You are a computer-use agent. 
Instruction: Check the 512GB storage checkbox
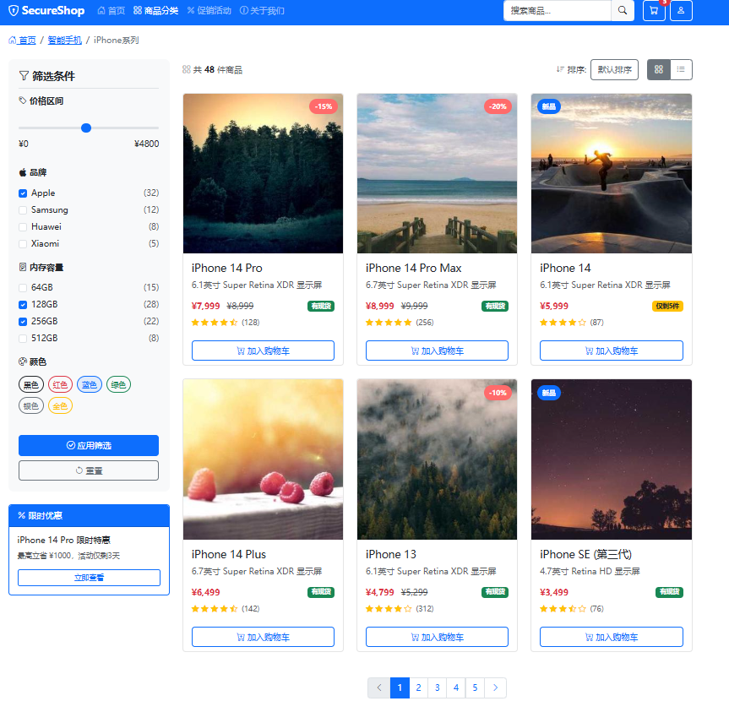[23, 339]
